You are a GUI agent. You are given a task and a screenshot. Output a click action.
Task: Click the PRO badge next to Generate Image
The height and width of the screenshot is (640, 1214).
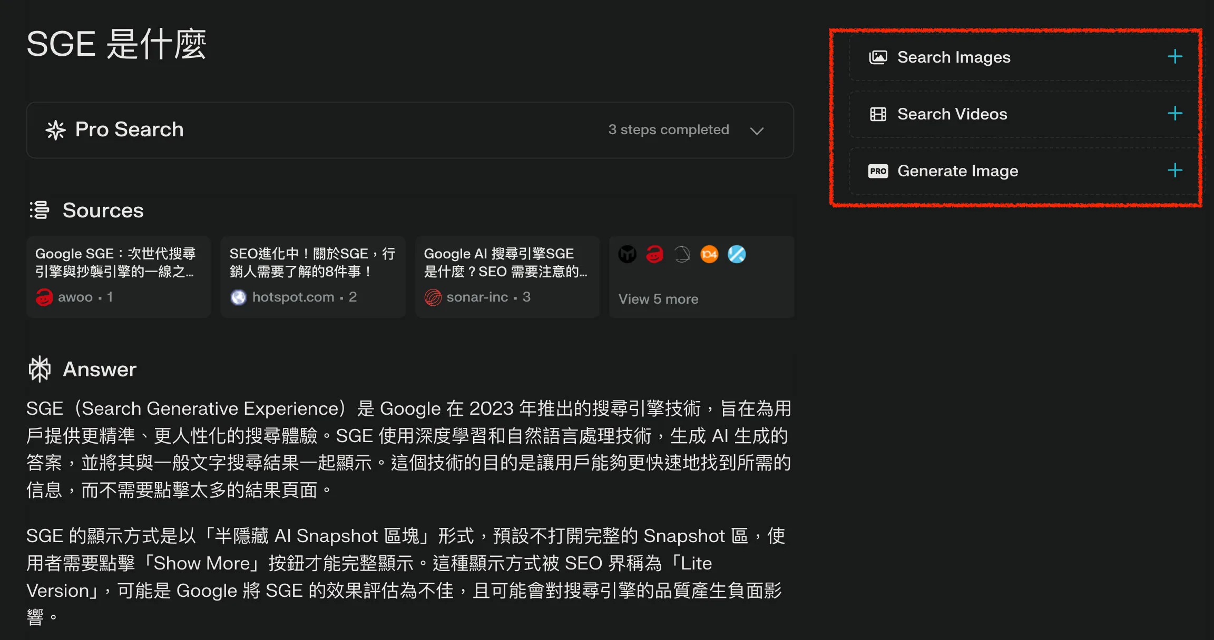pos(878,171)
